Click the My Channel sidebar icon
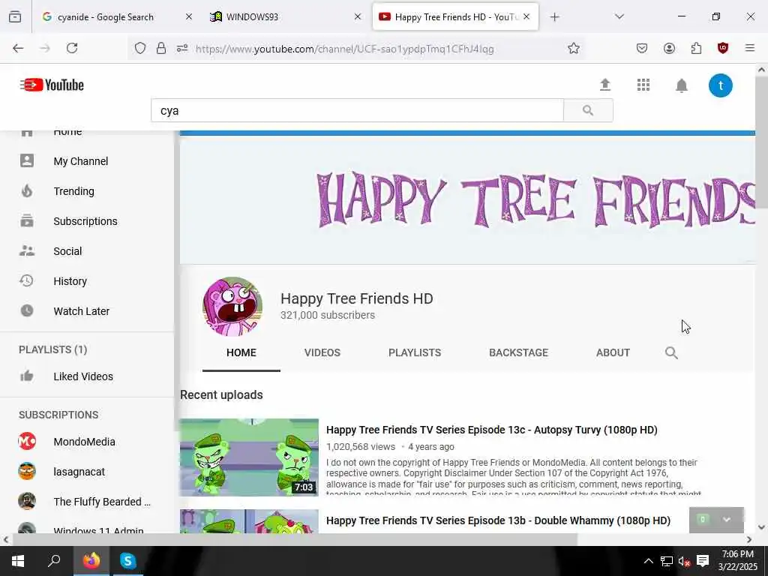 coord(27,160)
